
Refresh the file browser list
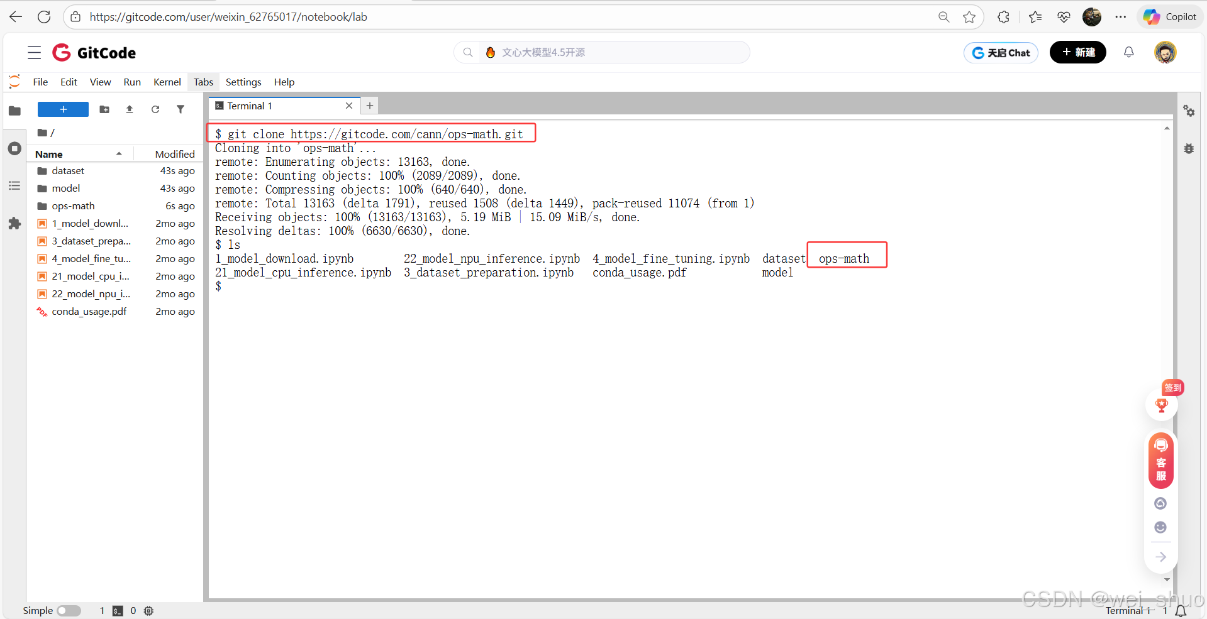155,109
